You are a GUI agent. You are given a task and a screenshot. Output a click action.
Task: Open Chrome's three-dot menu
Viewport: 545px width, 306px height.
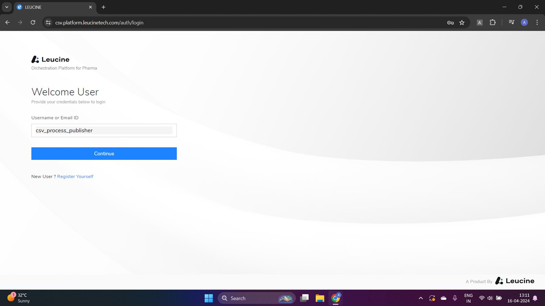coord(537,23)
